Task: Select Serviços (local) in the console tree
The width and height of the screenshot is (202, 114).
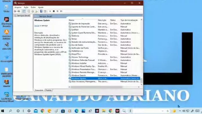Action: coord(23,16)
